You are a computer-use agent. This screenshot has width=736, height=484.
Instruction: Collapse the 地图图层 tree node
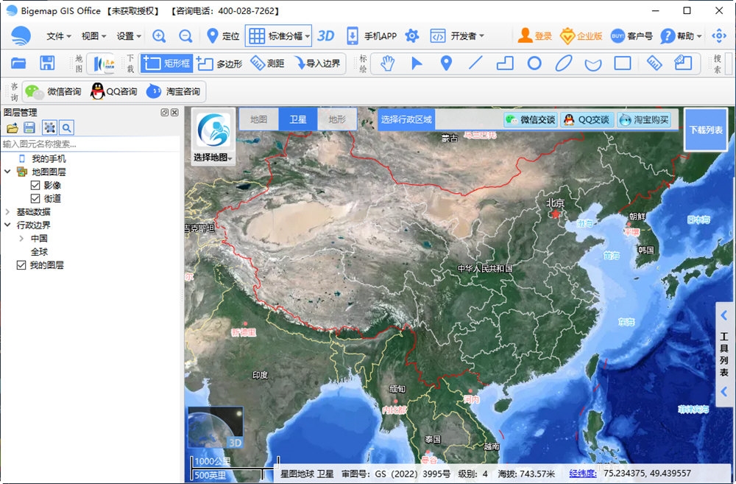[x=8, y=172]
